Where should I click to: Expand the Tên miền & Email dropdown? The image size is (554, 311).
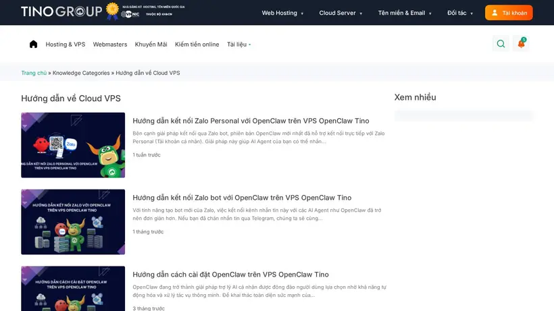point(405,13)
